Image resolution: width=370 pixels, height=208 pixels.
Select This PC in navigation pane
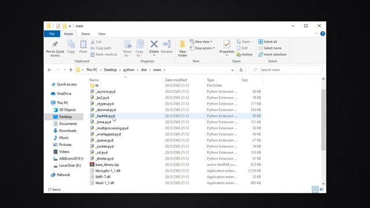[x=60, y=103]
